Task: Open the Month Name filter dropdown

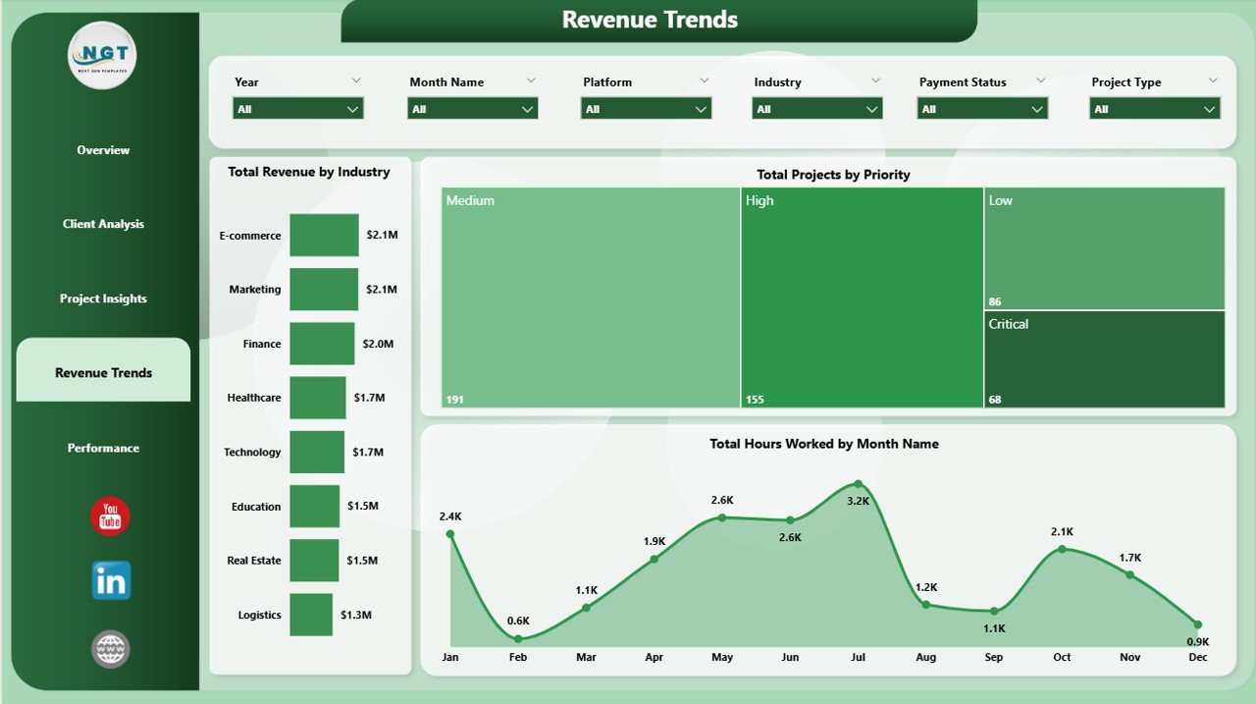Action: click(472, 108)
